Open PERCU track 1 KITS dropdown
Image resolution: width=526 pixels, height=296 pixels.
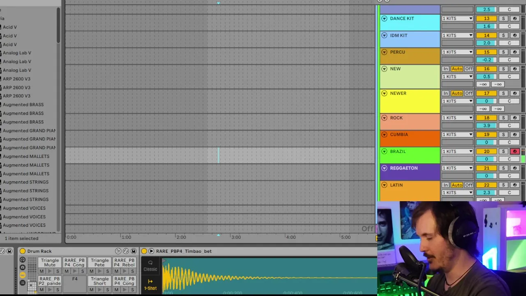point(457,52)
